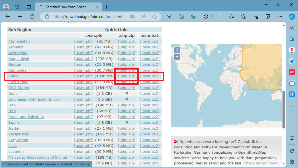Image resolution: width=298 pixels, height=168 pixels.
Task: Add this page to favorites
Action: pos(154,17)
